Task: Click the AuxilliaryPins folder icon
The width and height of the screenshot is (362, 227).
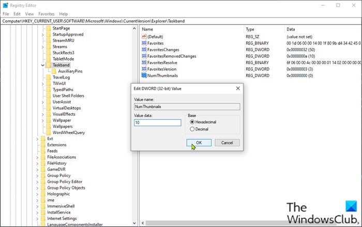Action: [x=55, y=71]
